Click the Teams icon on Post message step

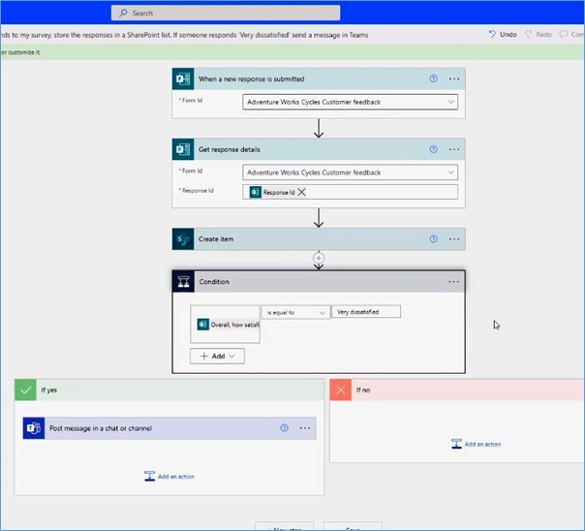[x=34, y=428]
